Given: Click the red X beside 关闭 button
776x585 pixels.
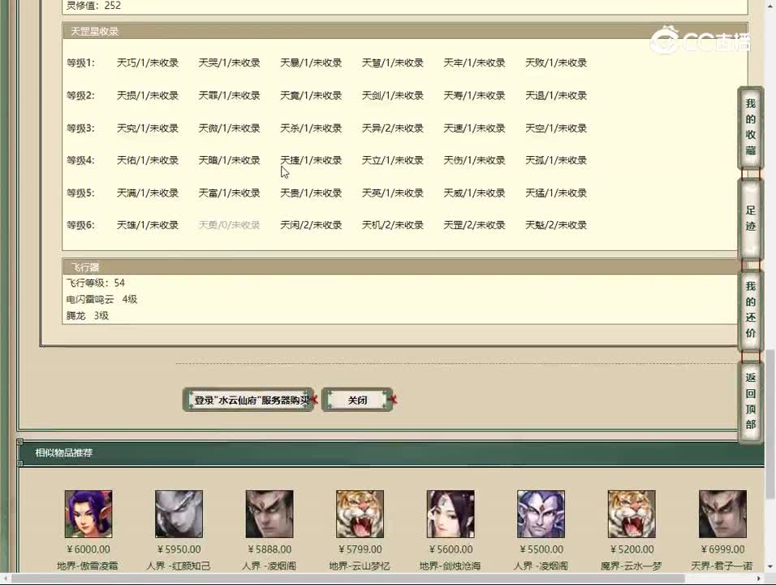Looking at the screenshot, I should click(x=392, y=399).
